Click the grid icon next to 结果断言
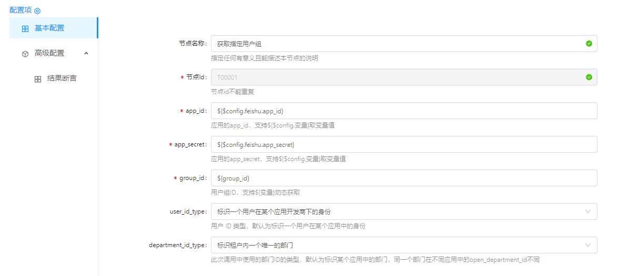Image resolution: width=638 pixels, height=276 pixels. pyautogui.click(x=38, y=79)
